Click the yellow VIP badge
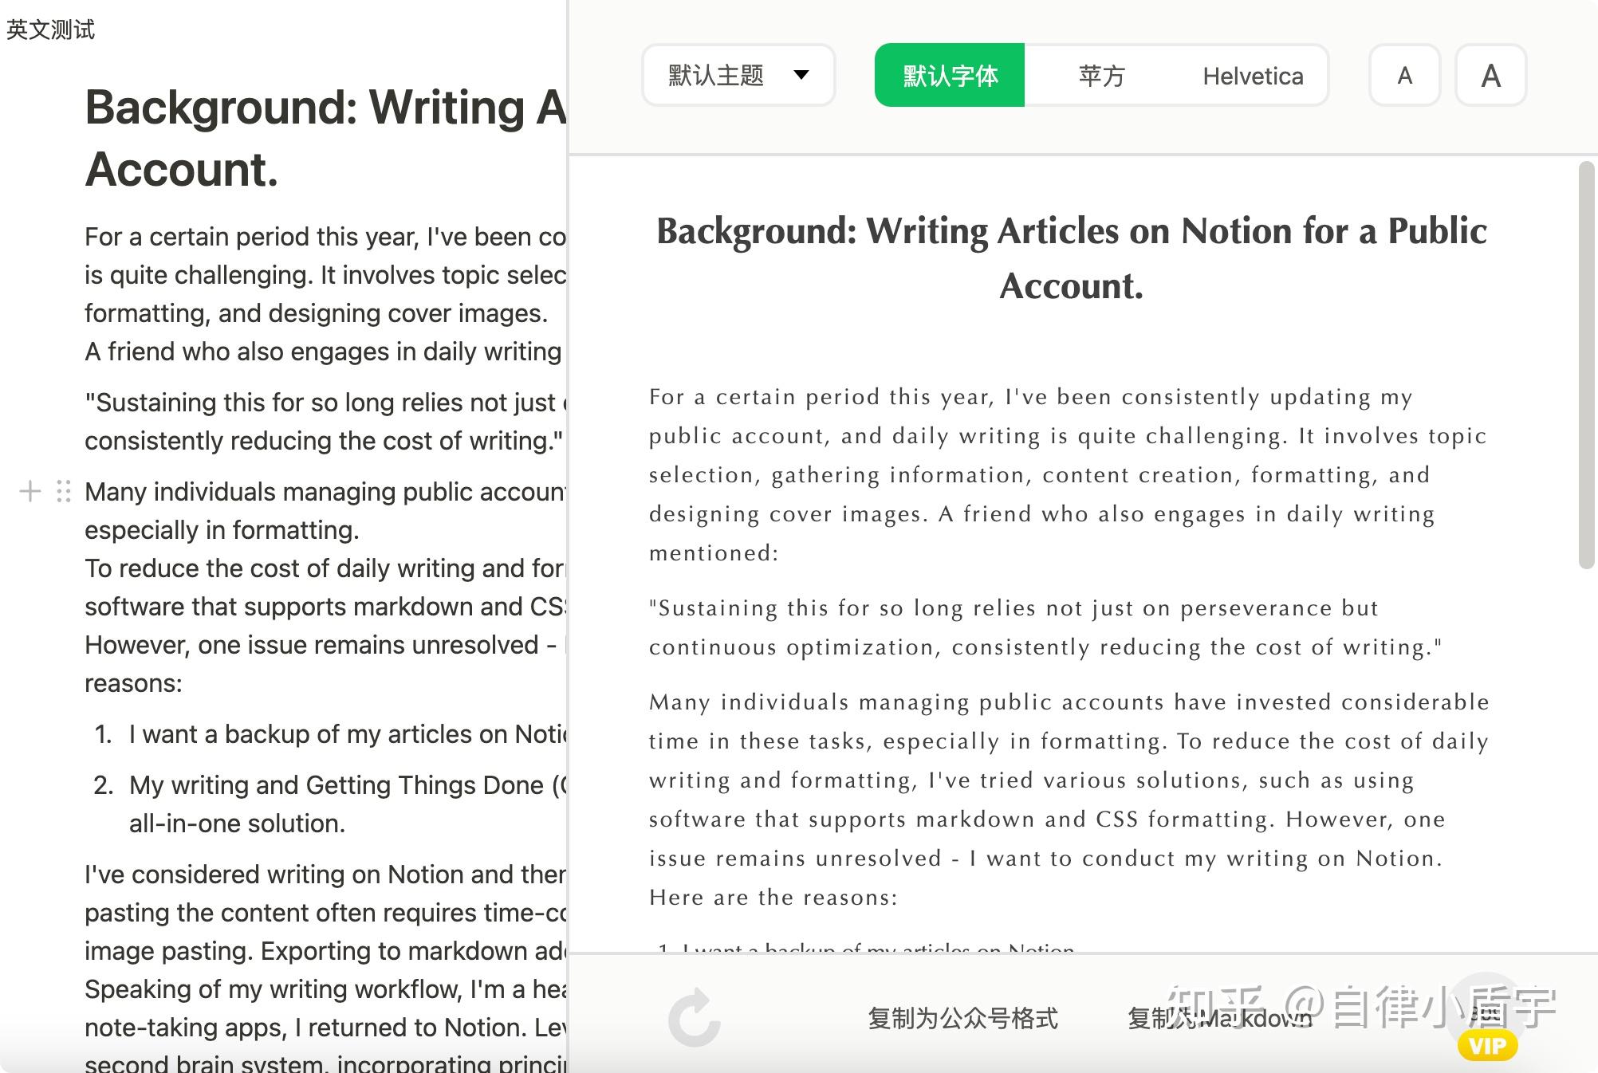Image resolution: width=1598 pixels, height=1073 pixels. [1487, 1045]
